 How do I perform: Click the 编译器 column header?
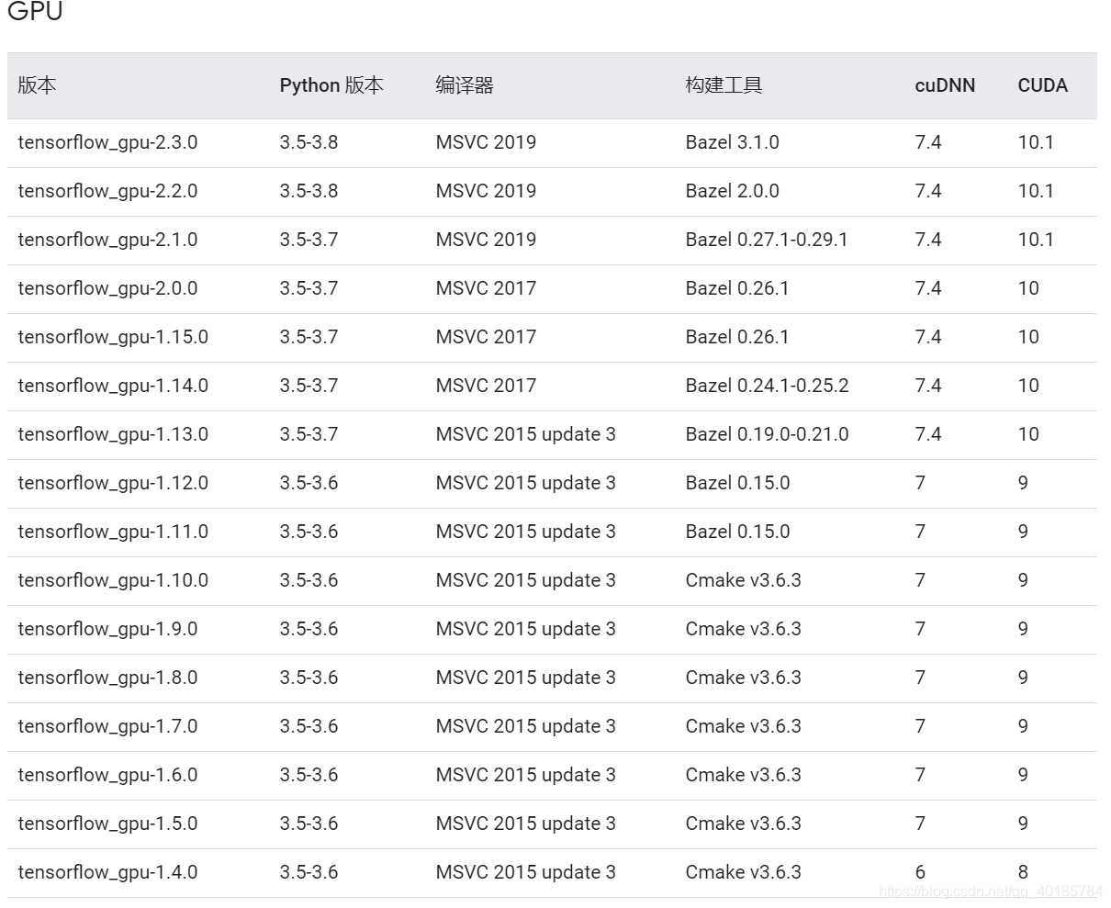coord(465,85)
